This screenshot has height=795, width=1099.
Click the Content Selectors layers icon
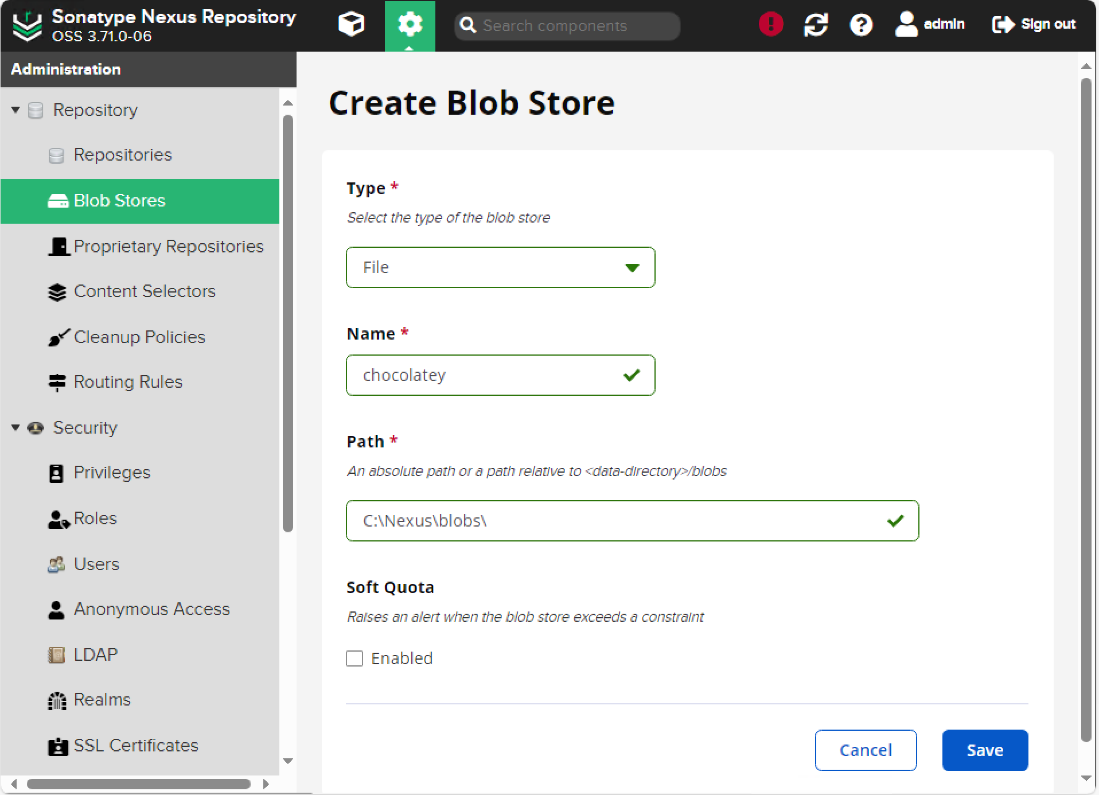click(57, 292)
